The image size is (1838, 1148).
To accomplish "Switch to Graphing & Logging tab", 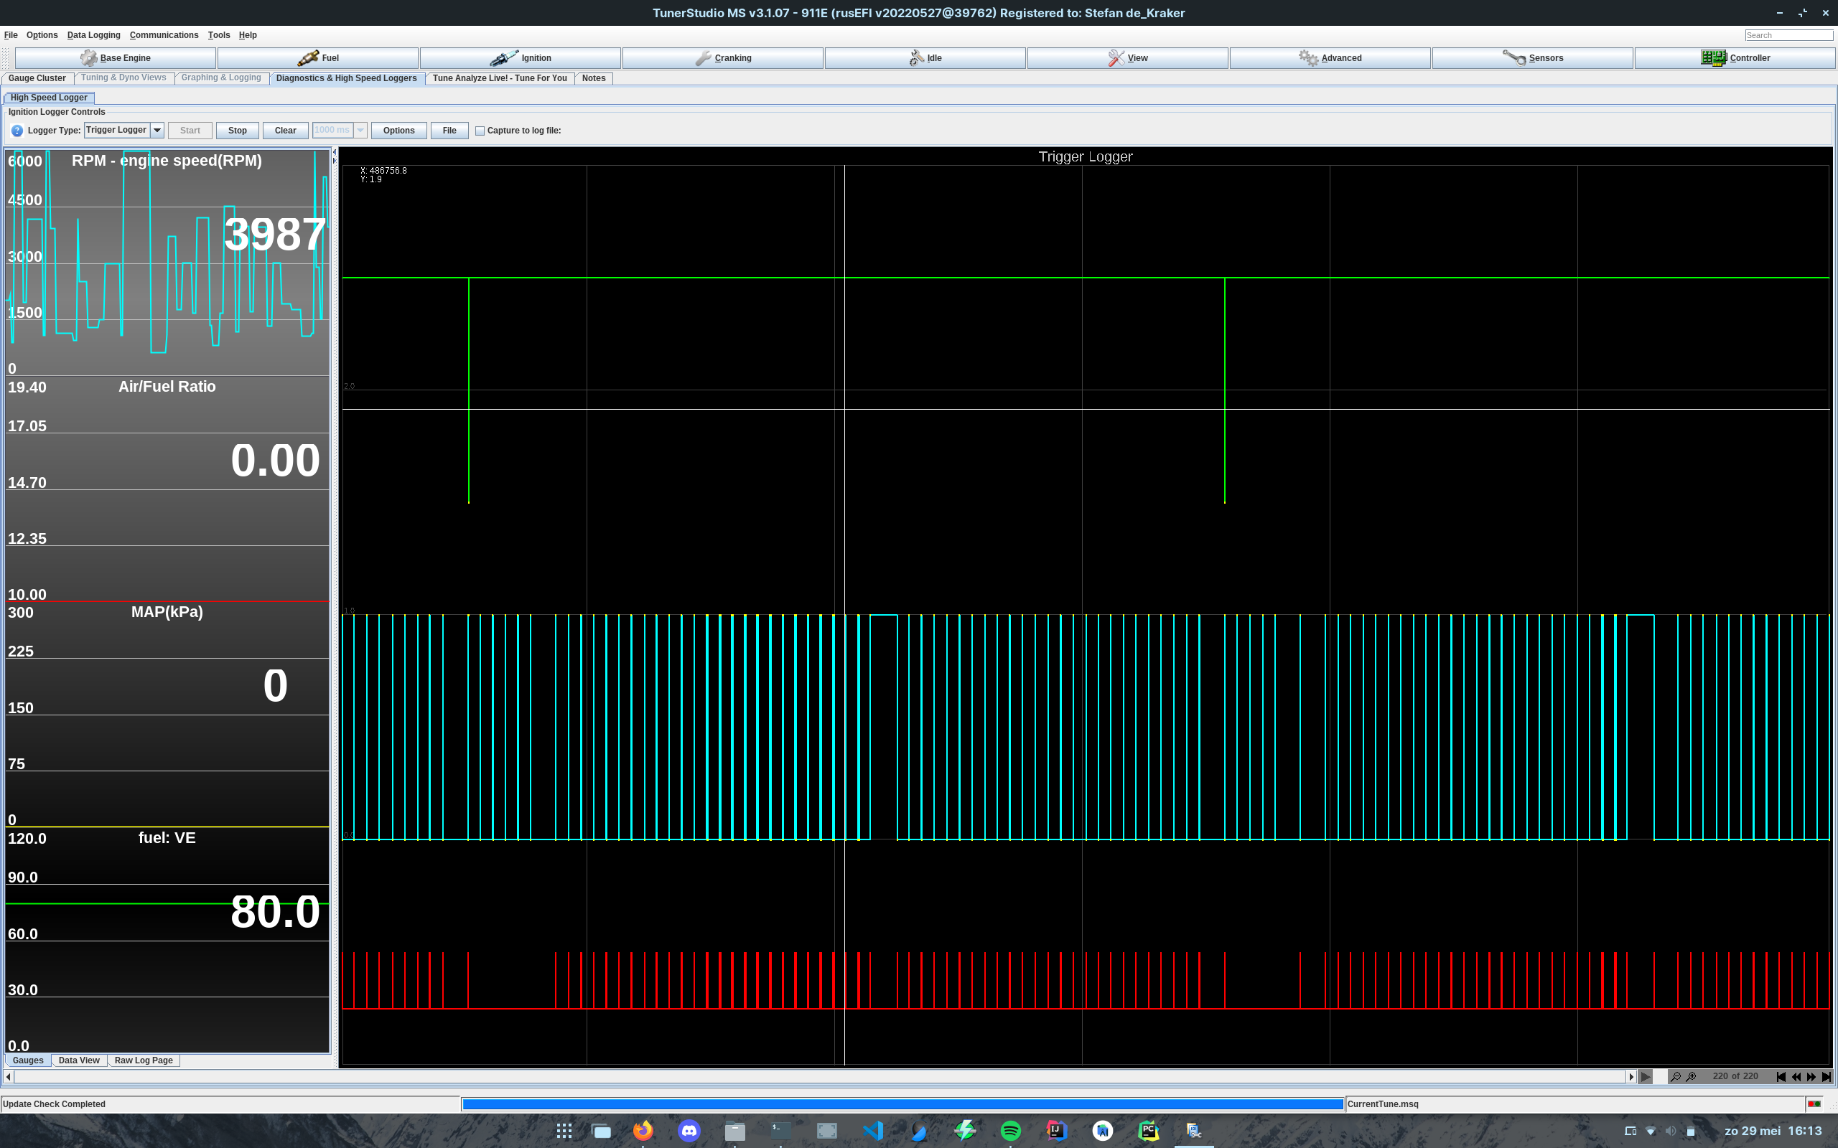I will click(221, 78).
